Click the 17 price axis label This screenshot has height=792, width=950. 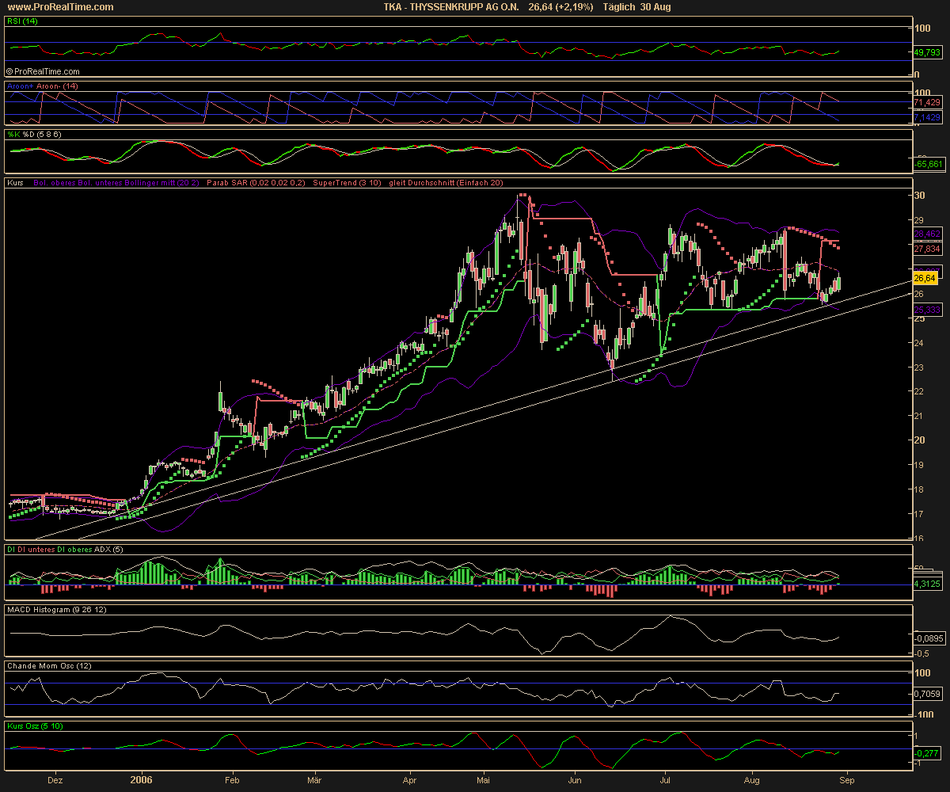point(919,514)
